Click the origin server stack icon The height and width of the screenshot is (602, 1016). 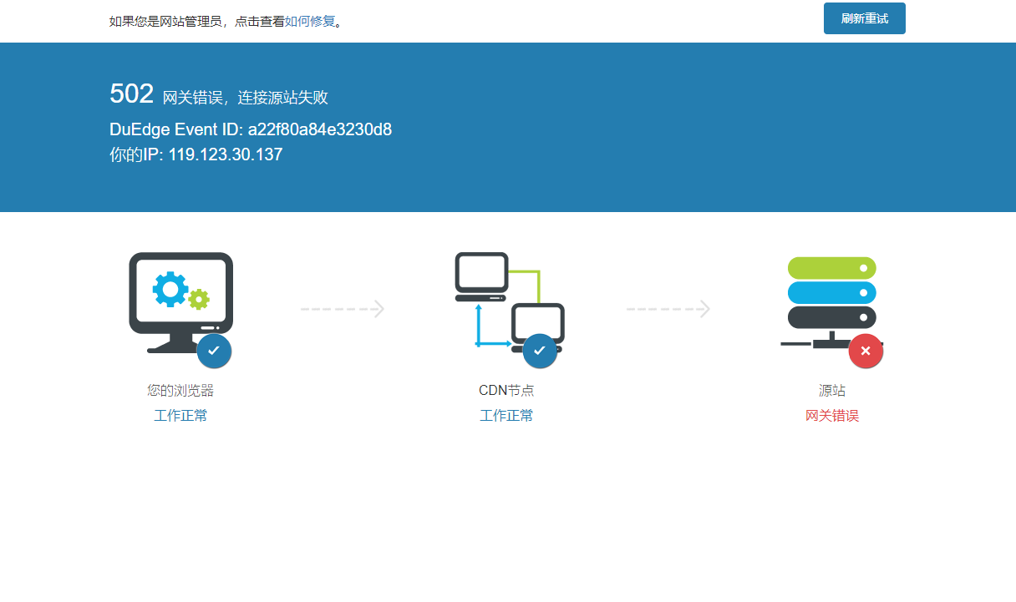coord(831,296)
